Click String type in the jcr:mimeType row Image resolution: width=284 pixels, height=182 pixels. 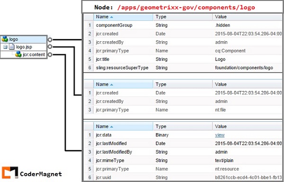(x=161, y=160)
